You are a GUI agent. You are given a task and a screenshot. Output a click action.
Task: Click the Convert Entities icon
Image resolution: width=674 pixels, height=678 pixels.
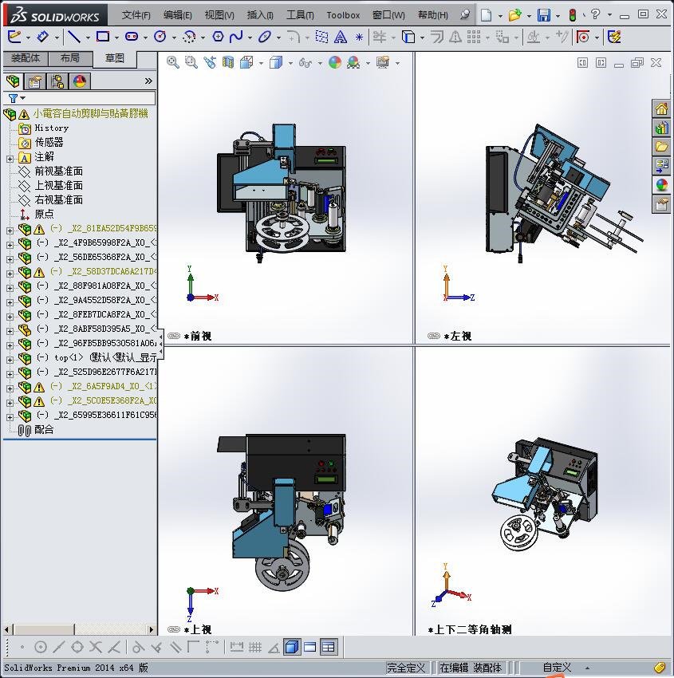(408, 37)
